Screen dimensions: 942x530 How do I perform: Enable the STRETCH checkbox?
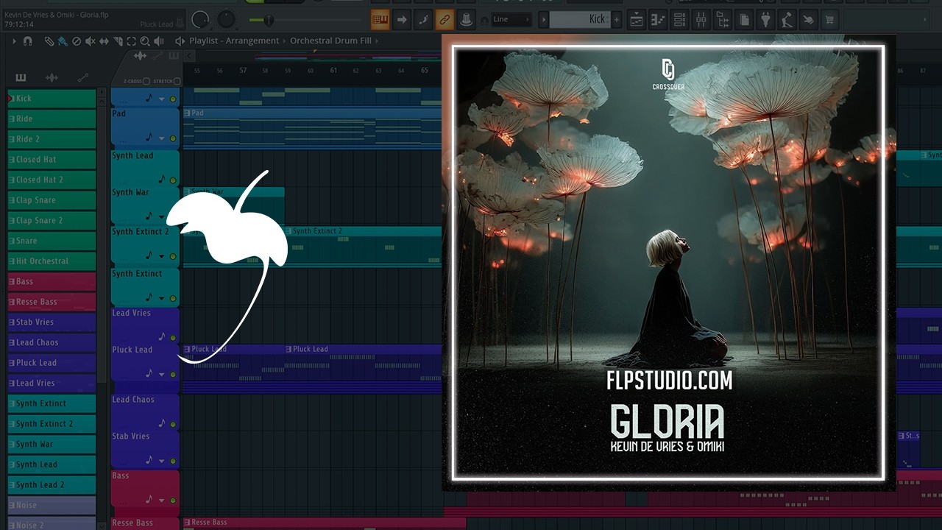pos(177,81)
